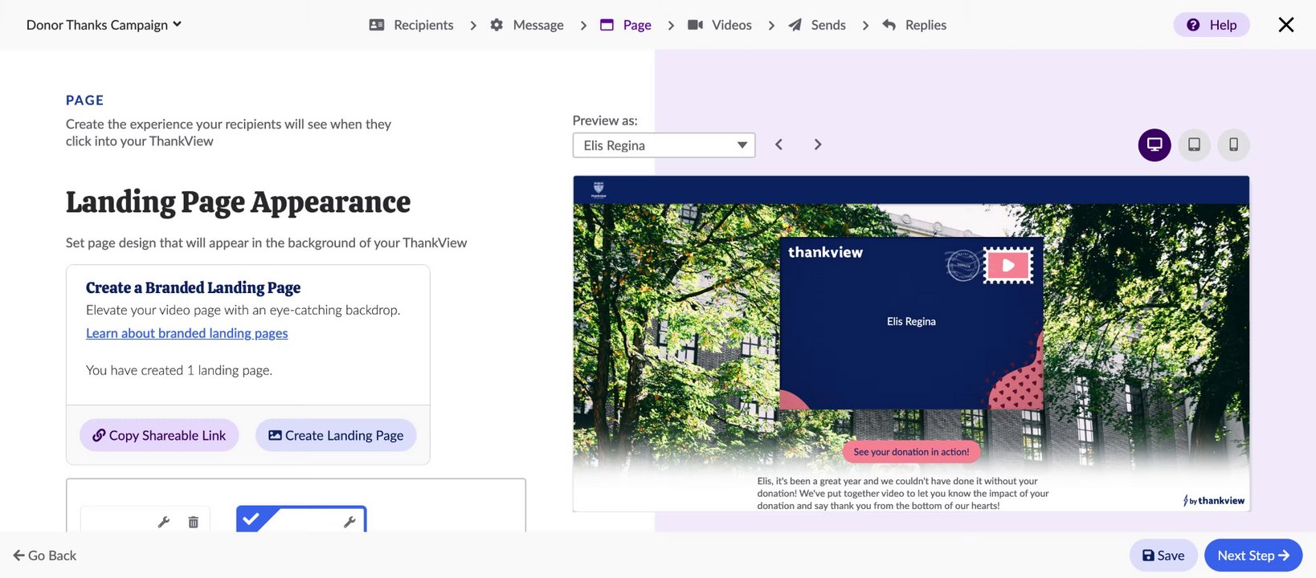Delete first landing page via trash icon

(x=194, y=522)
